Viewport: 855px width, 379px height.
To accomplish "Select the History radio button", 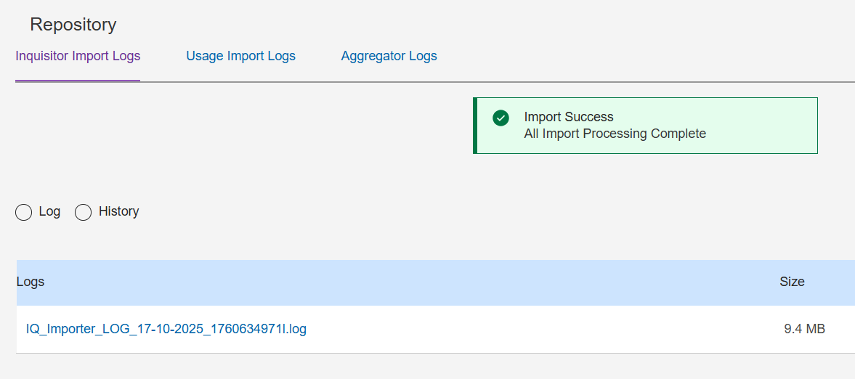I will [x=84, y=212].
